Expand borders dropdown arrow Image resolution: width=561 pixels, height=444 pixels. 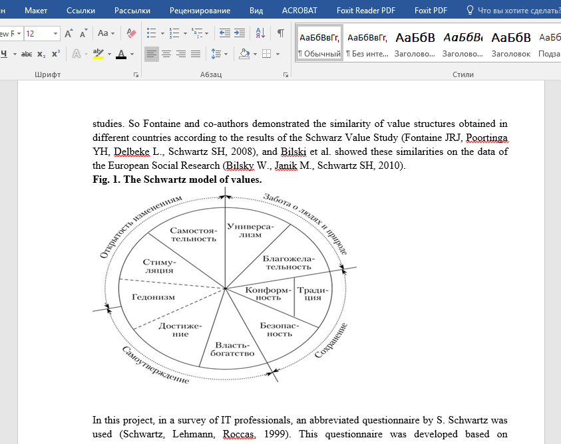tap(278, 54)
